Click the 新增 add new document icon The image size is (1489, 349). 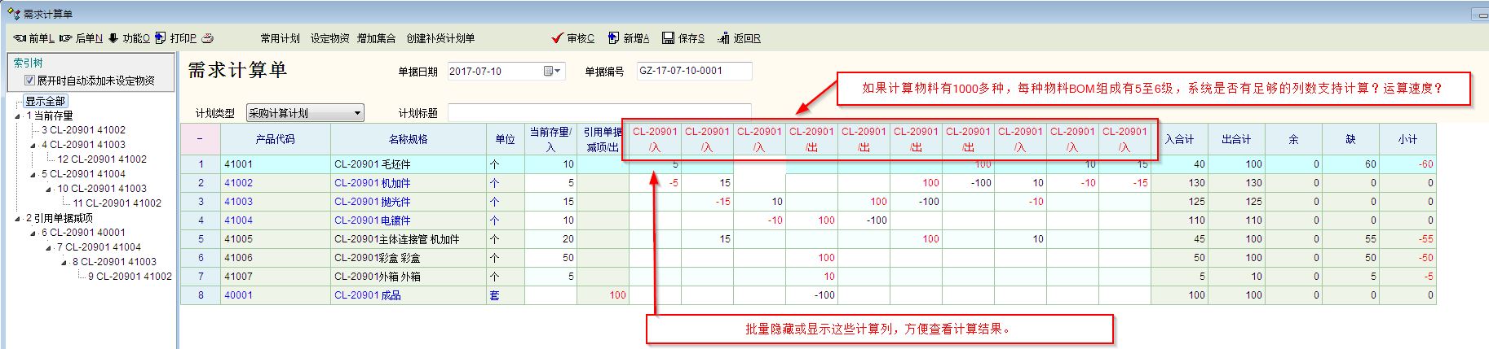pos(614,38)
